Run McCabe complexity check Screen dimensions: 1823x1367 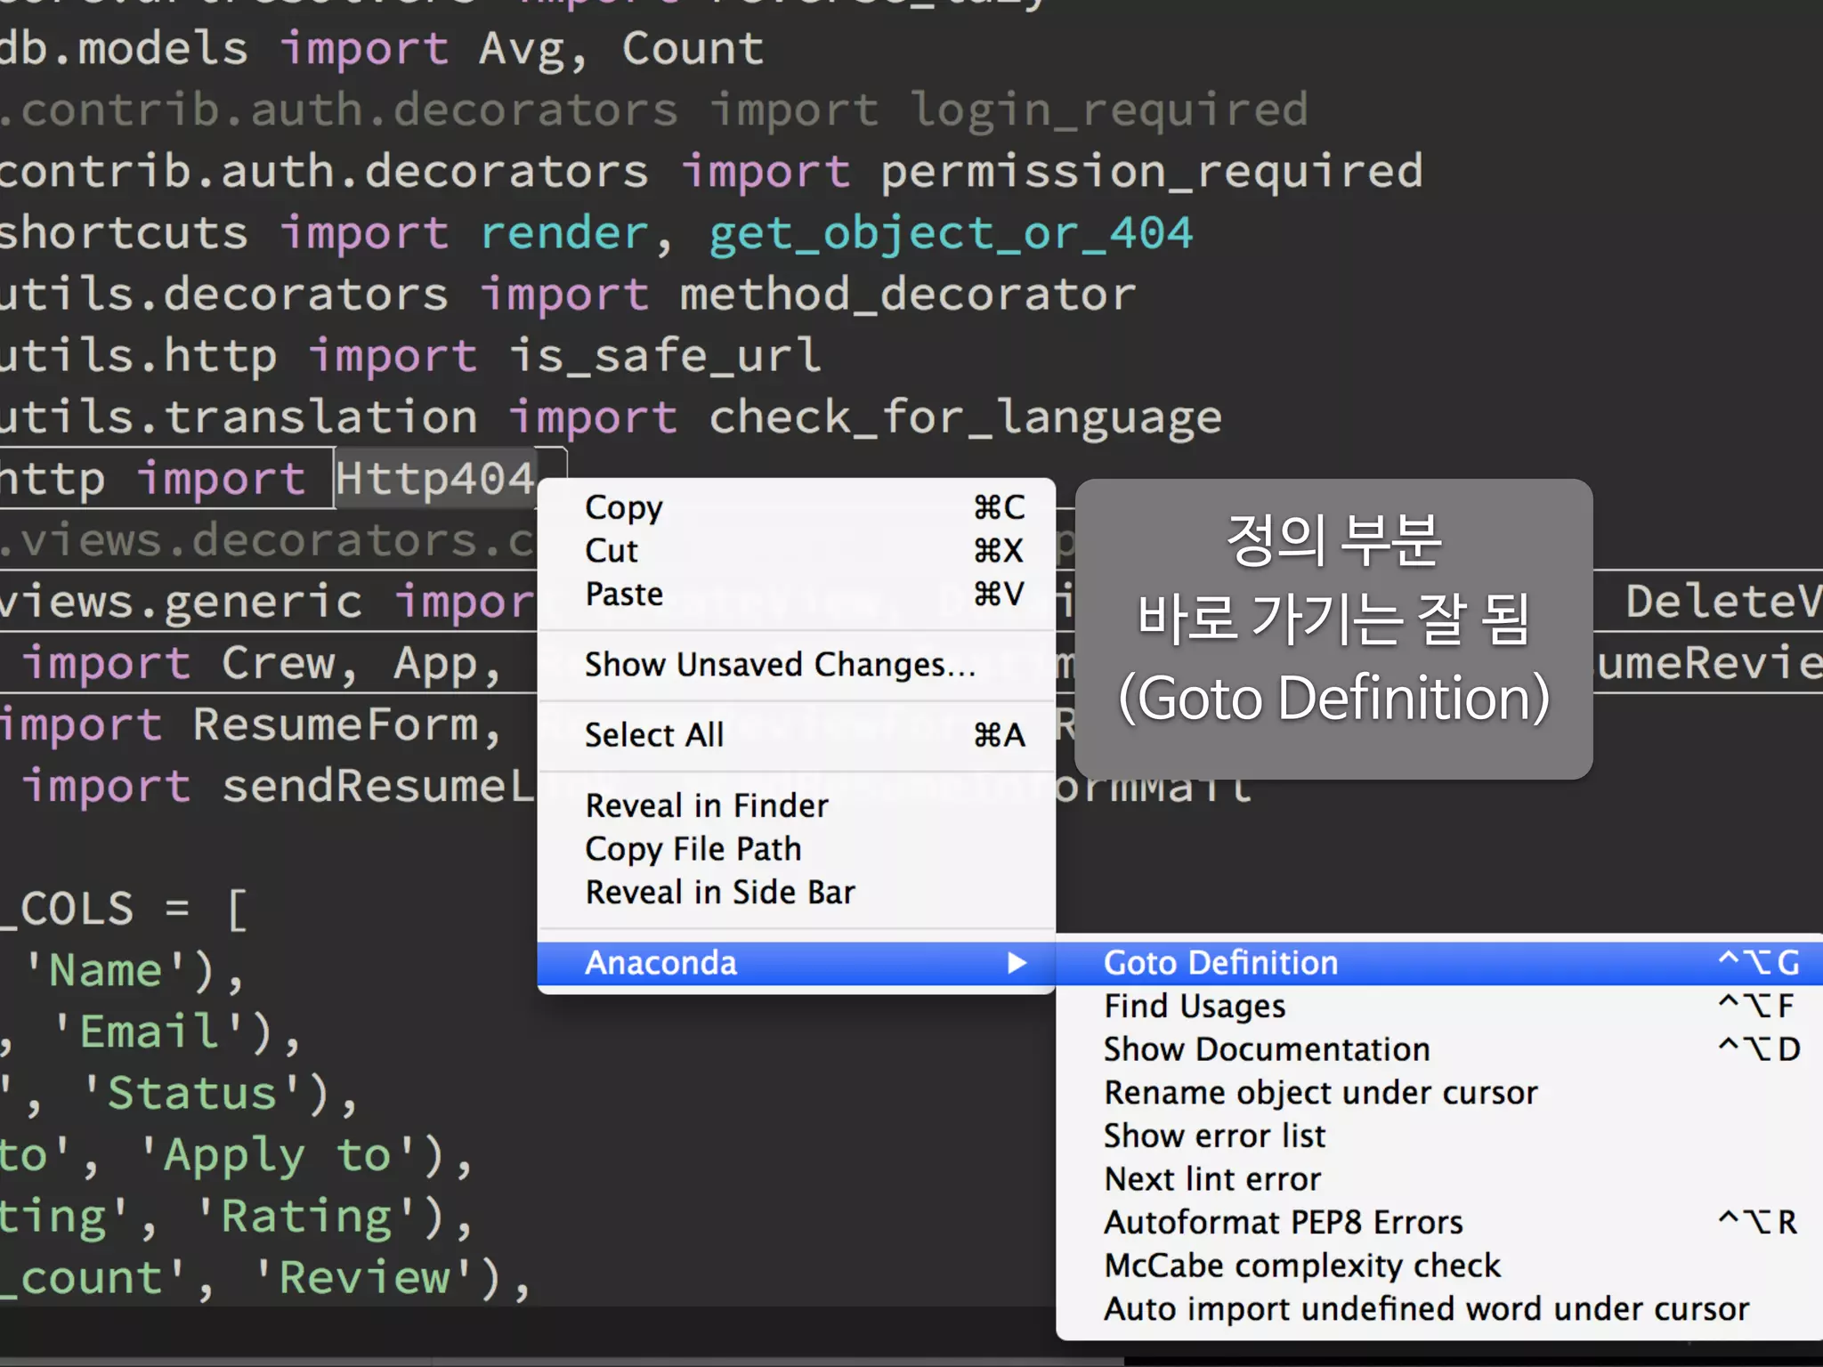pyautogui.click(x=1439, y=1266)
